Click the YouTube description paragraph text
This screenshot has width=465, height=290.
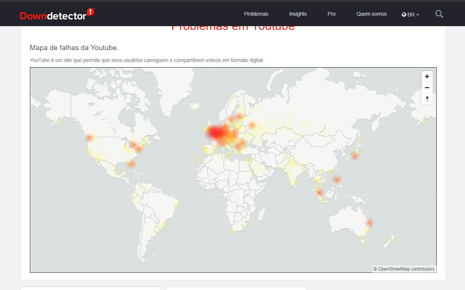click(x=147, y=60)
